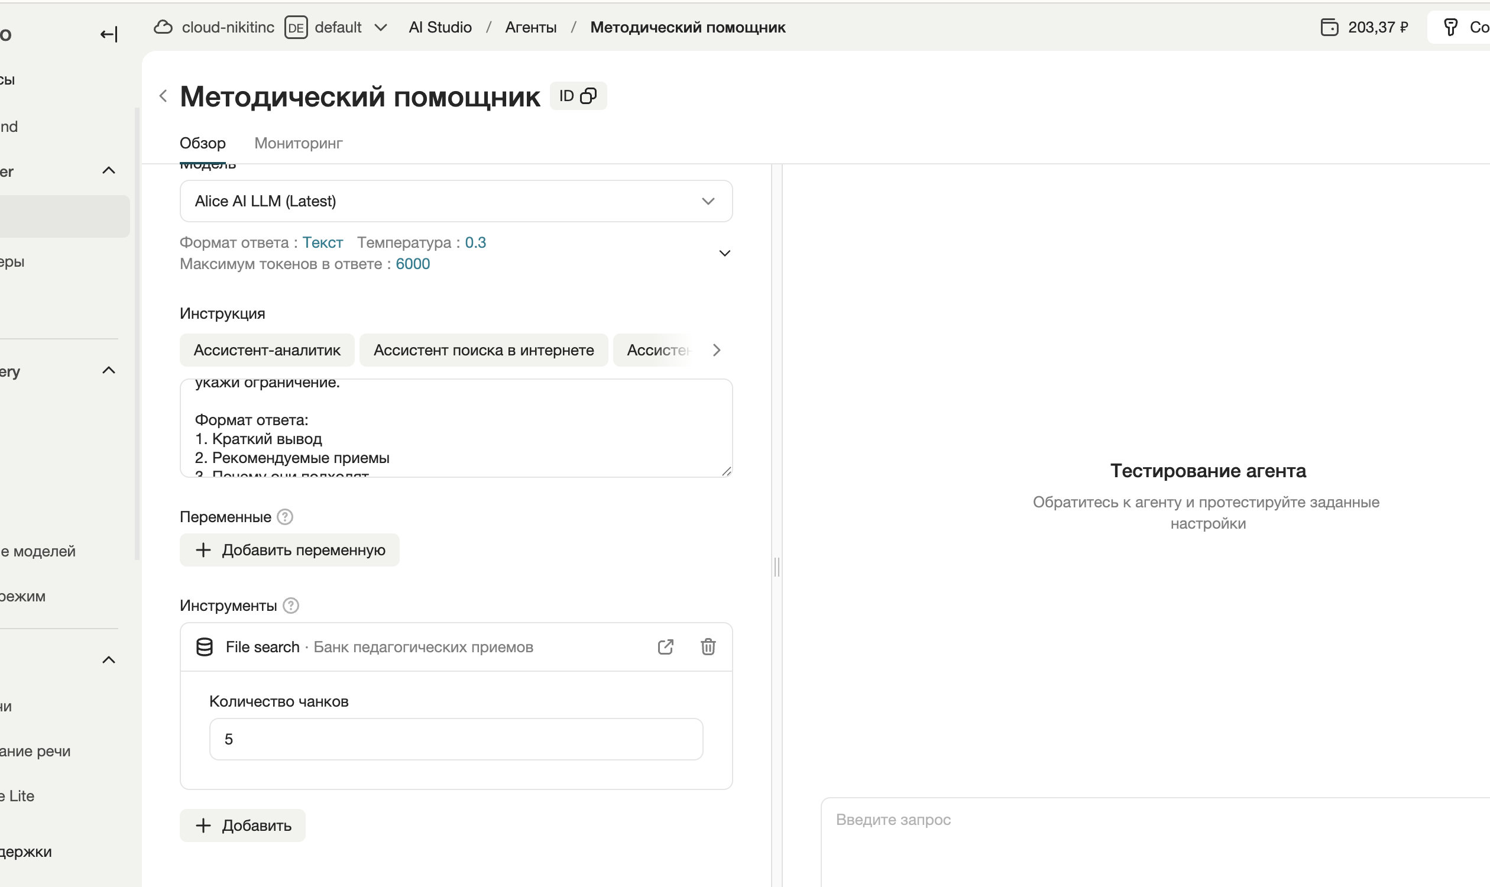Click inside the instruction text area
The height and width of the screenshot is (887, 1490).
tap(456, 428)
